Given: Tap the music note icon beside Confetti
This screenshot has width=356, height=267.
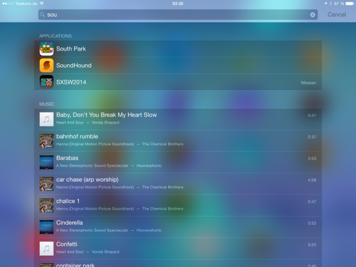Looking at the screenshot, I should coord(47,249).
